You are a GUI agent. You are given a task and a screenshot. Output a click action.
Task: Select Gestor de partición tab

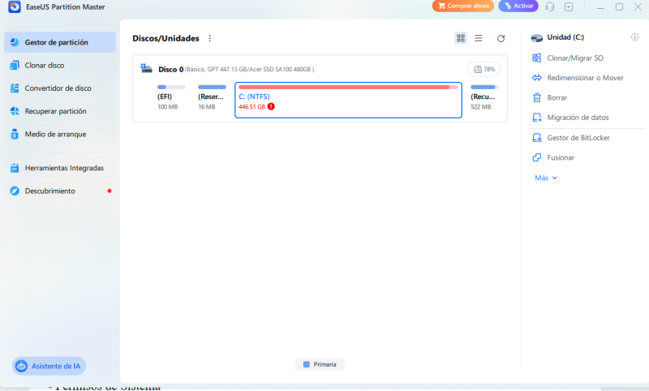pos(56,42)
